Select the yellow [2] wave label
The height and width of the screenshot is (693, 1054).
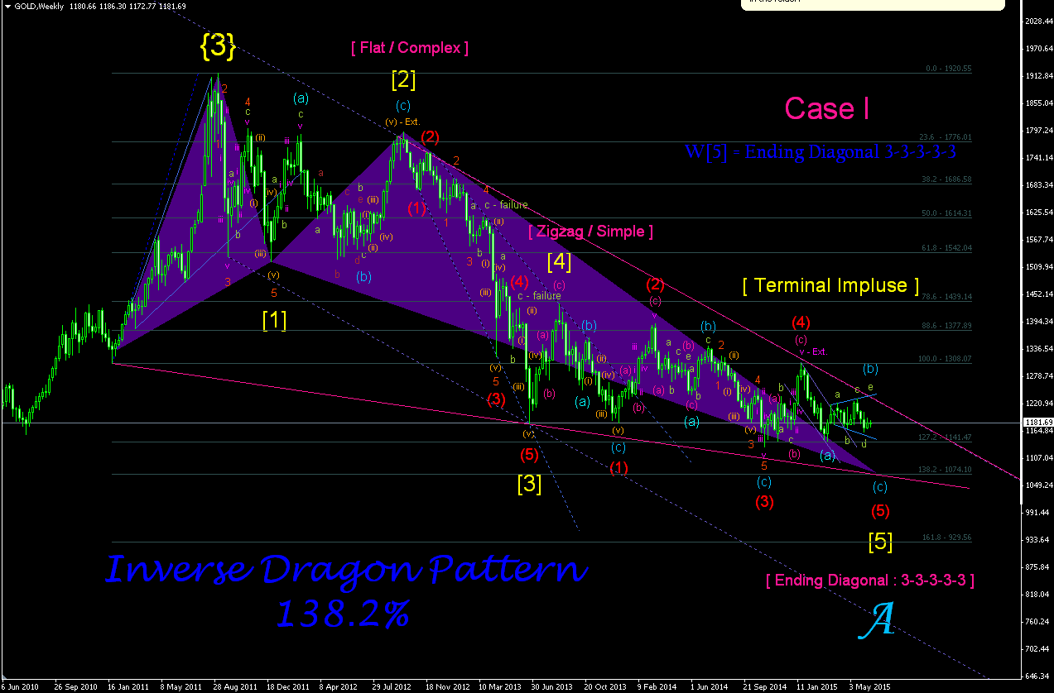(403, 80)
